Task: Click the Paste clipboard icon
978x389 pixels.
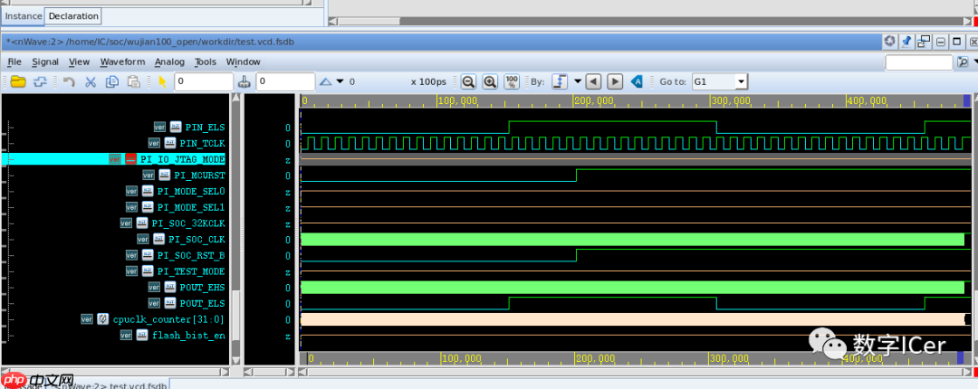Action: [134, 81]
